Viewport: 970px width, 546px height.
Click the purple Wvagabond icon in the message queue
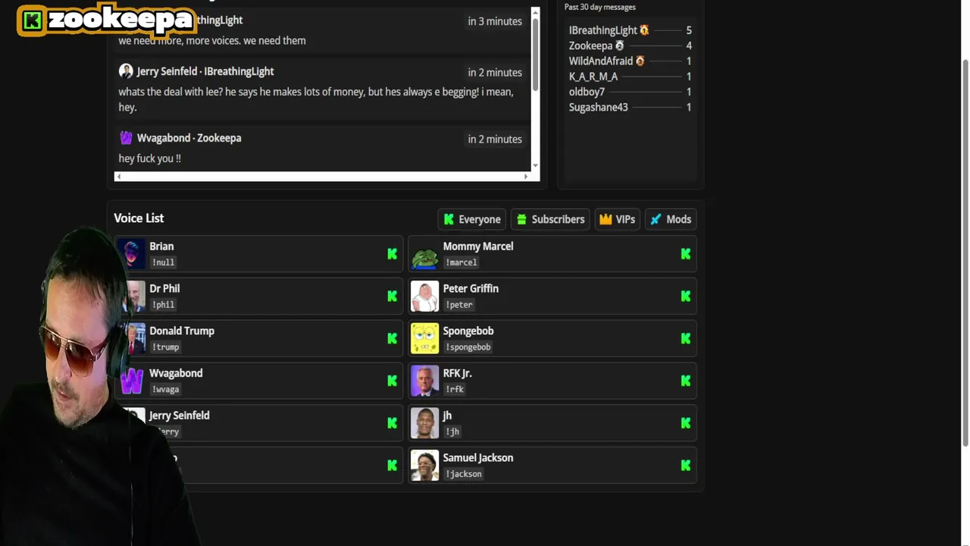pos(126,137)
